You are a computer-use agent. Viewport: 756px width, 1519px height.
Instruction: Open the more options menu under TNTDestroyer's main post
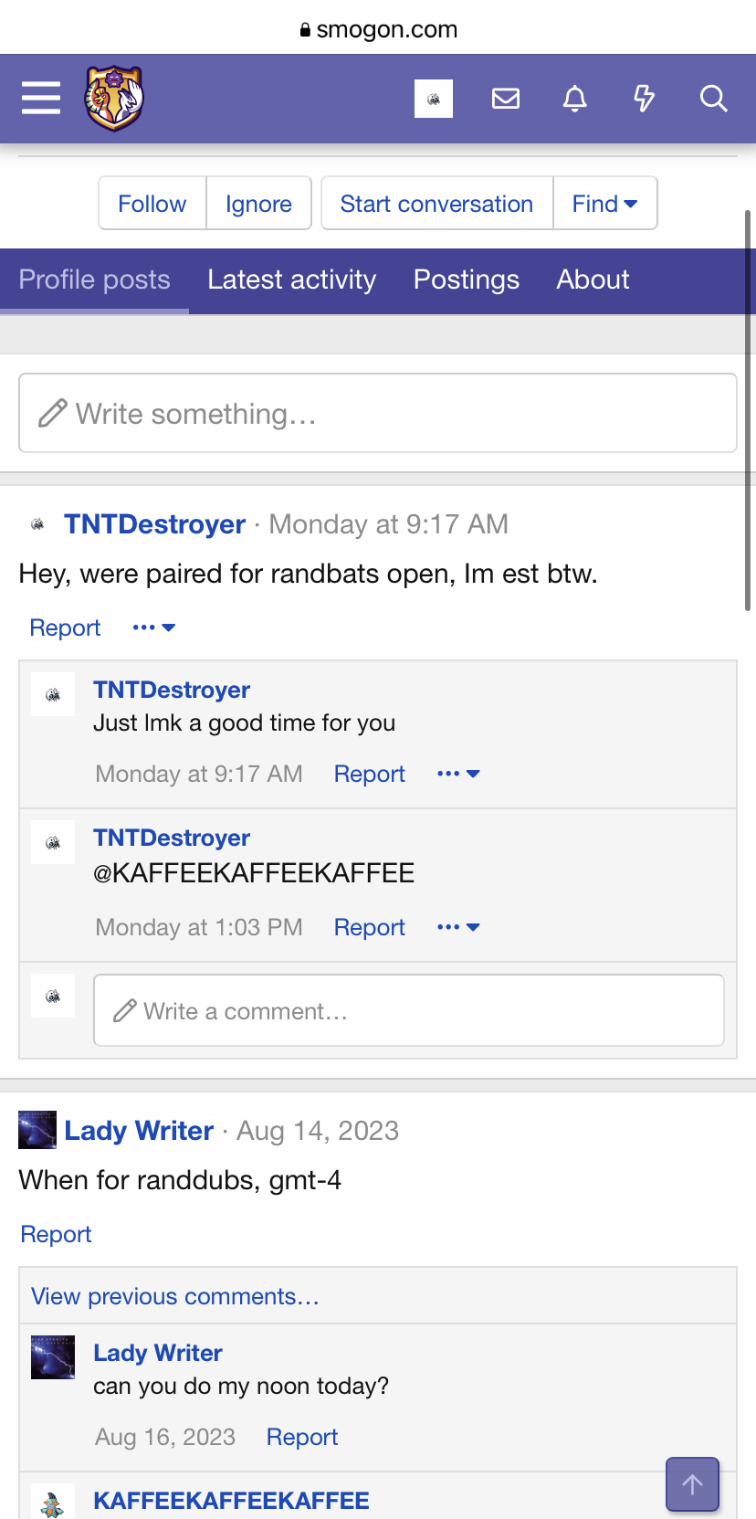(153, 628)
